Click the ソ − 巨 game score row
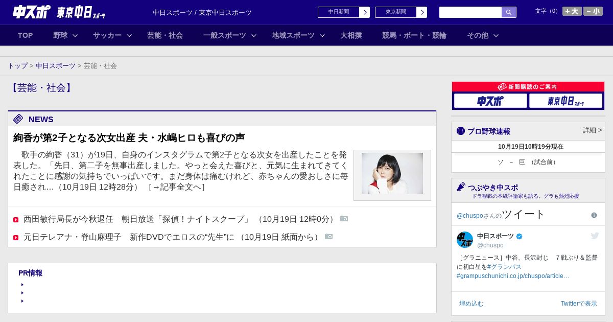Image resolution: width=613 pixels, height=322 pixels. point(528,162)
